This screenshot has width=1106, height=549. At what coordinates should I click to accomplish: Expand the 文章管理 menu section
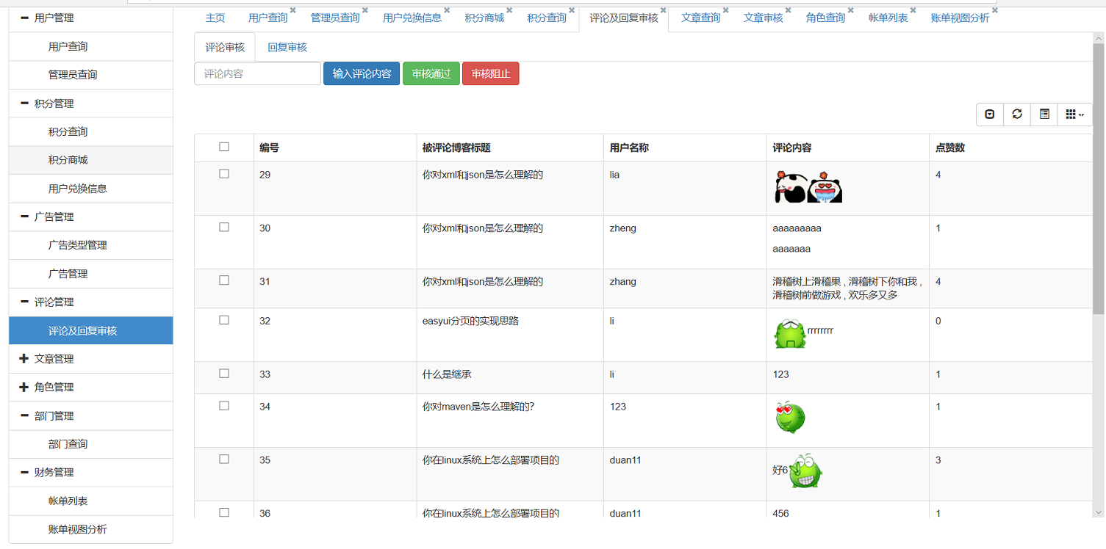54,359
